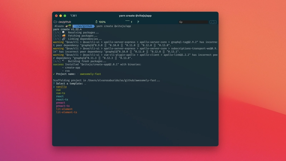Screen dimensions: 286x161
Task: Click the window title 'yarn create @vitejs/app'
Action: tap(135, 16)
